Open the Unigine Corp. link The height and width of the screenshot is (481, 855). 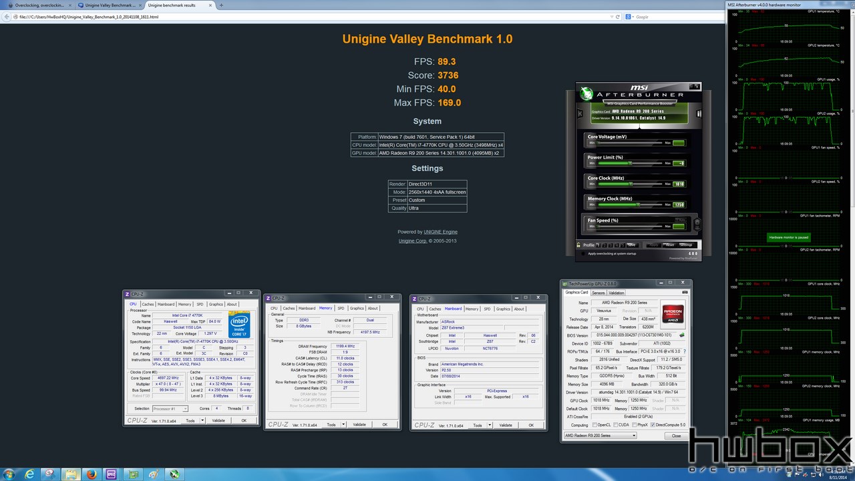pos(413,240)
